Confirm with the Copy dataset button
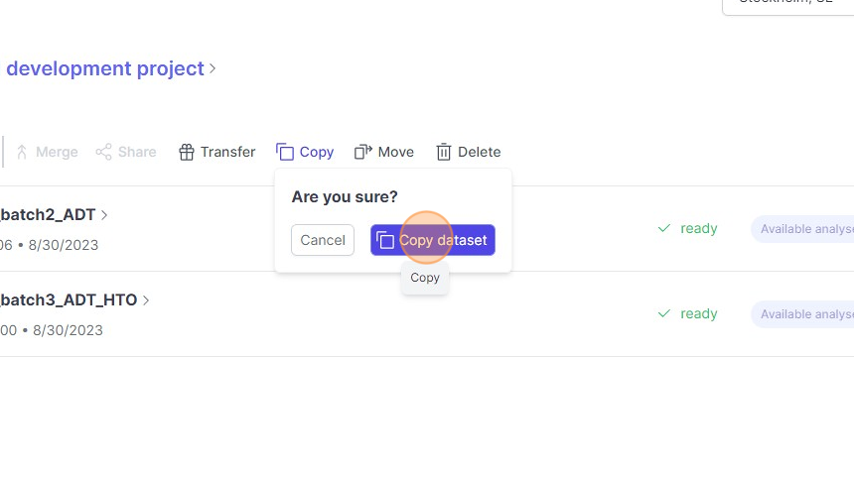Viewport: 854px width, 477px height. click(x=433, y=240)
